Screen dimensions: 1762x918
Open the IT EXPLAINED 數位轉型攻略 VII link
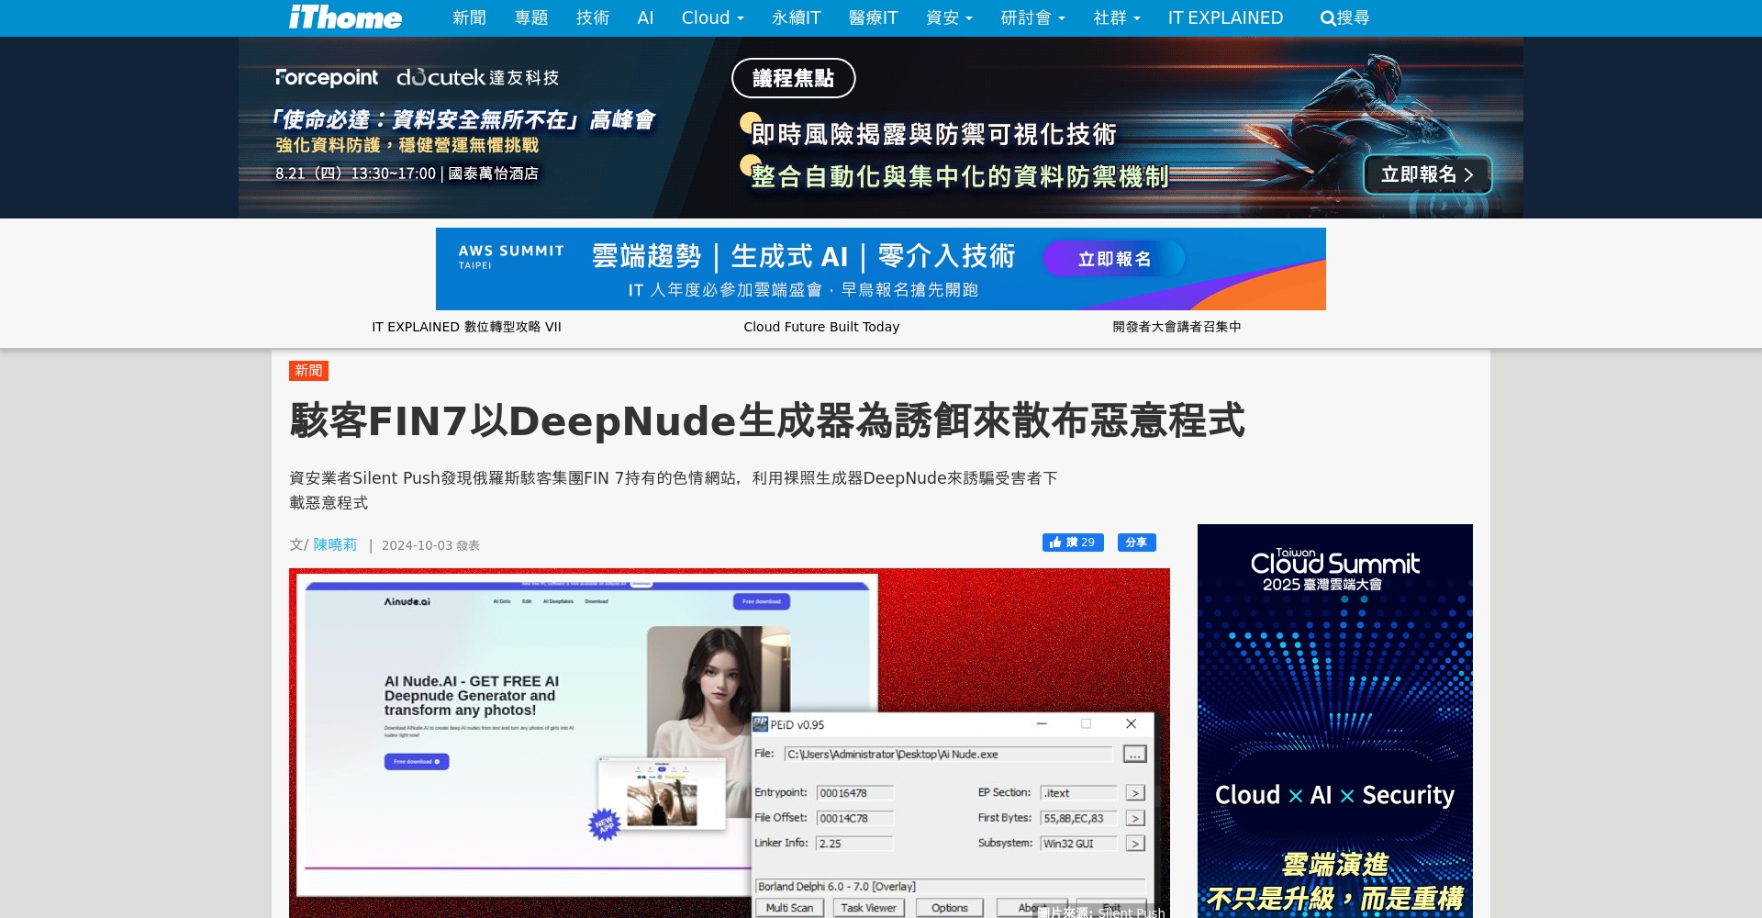tap(466, 327)
